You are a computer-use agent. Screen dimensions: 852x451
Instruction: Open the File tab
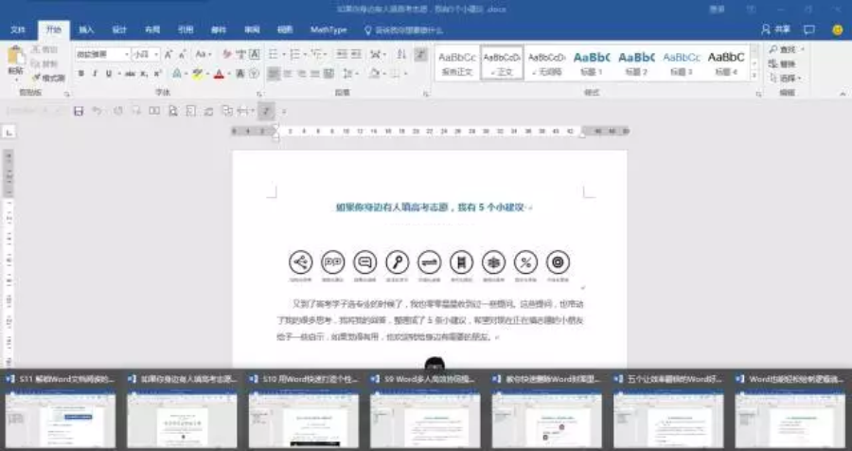pos(18,30)
